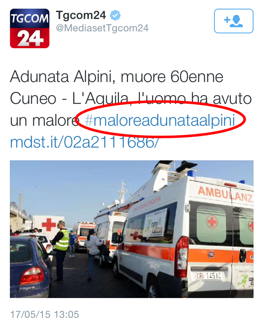Tap the follow user icon button
This screenshot has height=324, width=263.
[233, 21]
